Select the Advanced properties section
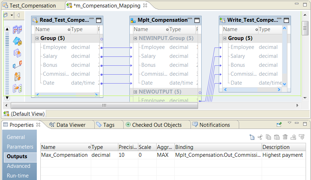 point(19,166)
